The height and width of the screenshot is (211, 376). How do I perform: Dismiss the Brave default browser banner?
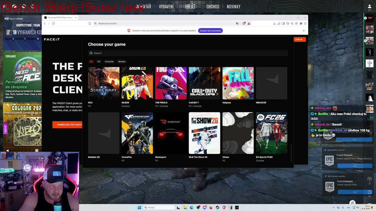(304, 30)
